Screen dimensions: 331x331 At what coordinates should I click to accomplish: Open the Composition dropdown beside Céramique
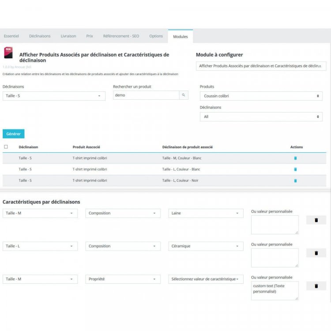(123, 246)
